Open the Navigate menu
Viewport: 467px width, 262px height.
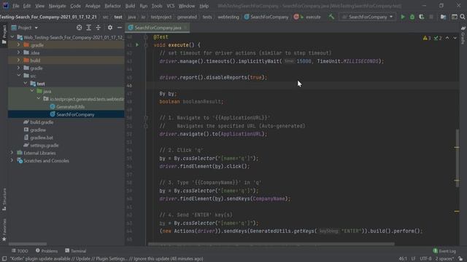click(57, 6)
